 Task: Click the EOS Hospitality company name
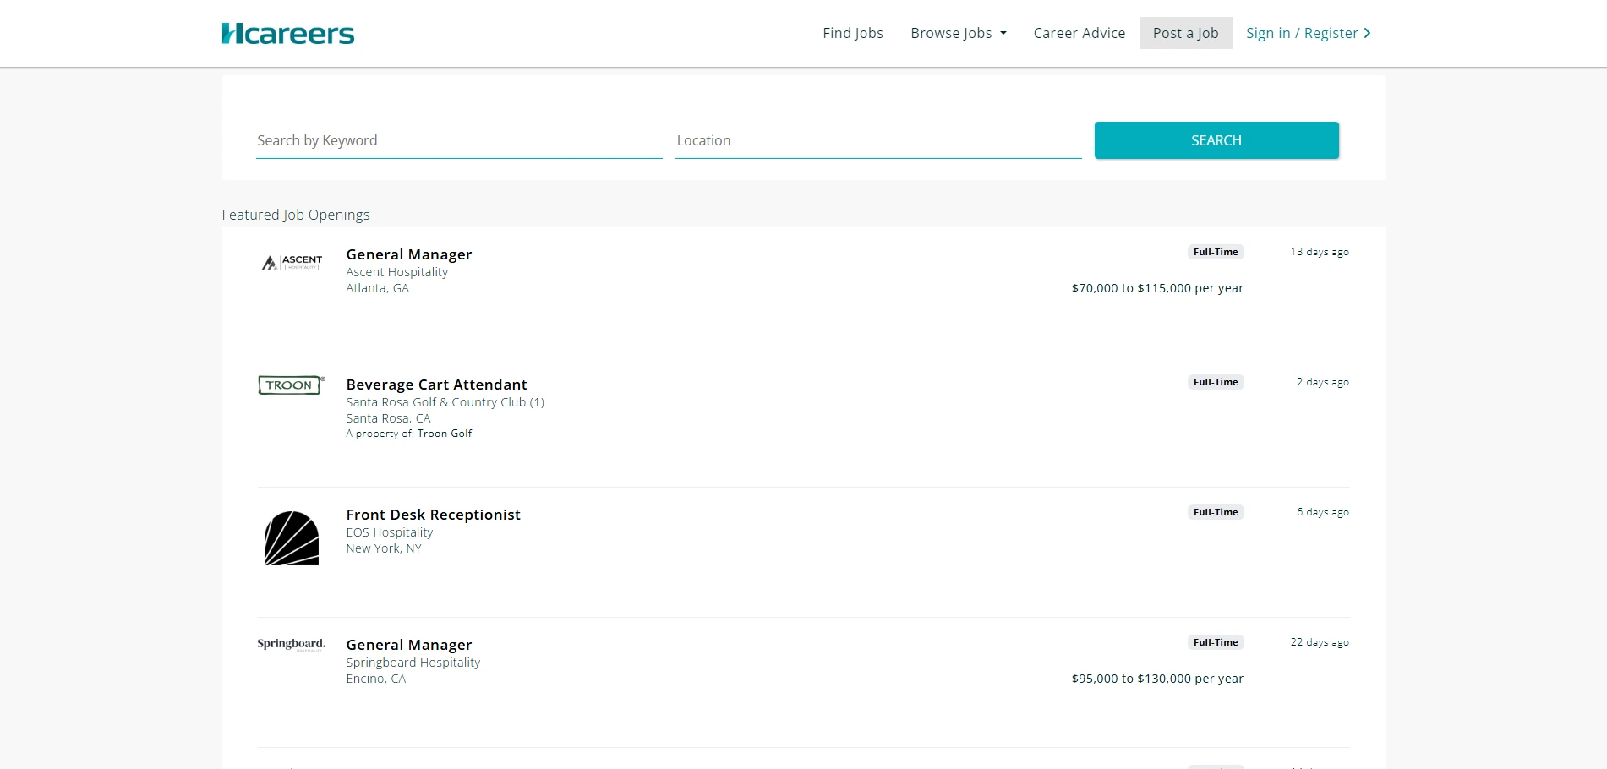389,532
